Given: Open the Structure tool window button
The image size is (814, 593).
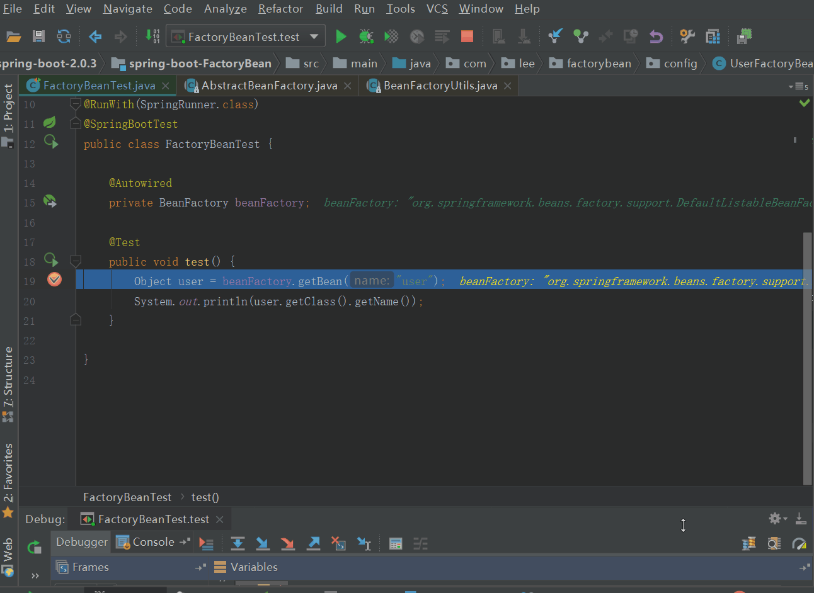Looking at the screenshot, I should point(8,383).
